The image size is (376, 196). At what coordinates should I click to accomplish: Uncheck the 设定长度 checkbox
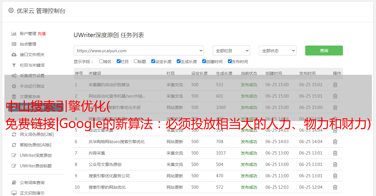[153, 61]
